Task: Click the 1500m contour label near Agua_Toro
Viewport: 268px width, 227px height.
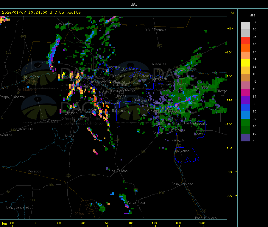Action: tap(33, 82)
